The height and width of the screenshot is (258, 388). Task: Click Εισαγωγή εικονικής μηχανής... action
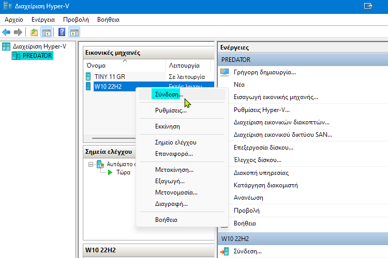(276, 97)
